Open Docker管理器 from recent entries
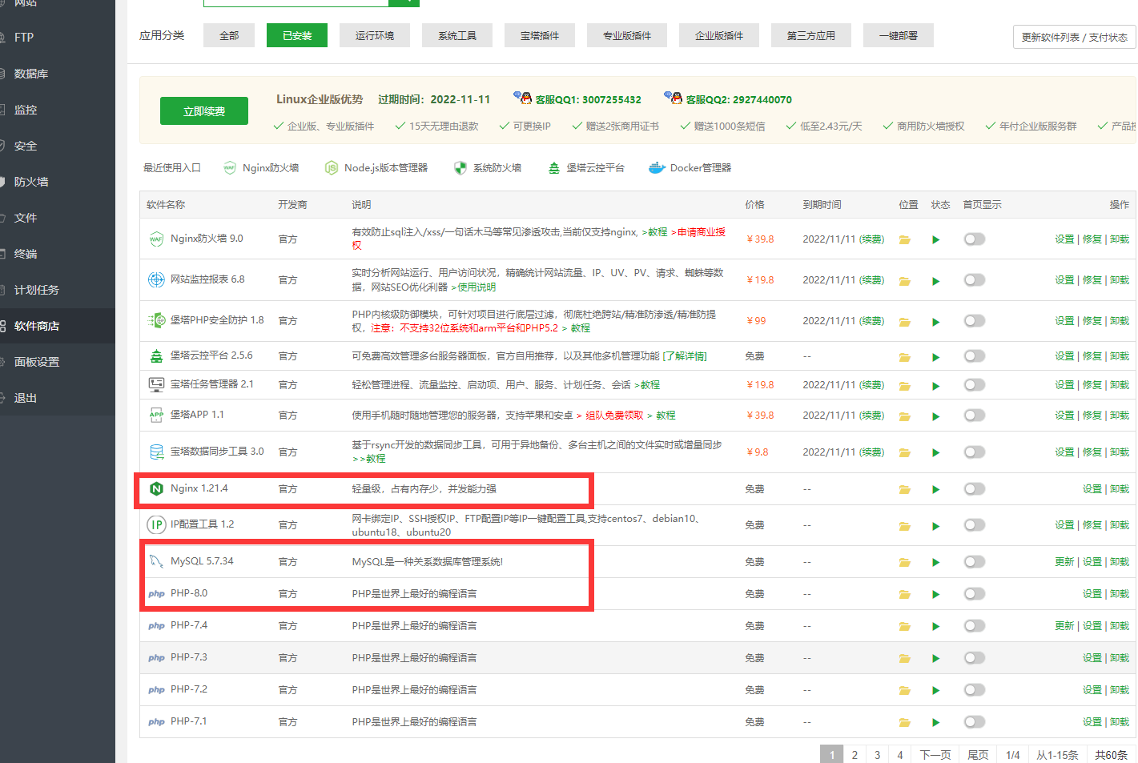 click(690, 168)
